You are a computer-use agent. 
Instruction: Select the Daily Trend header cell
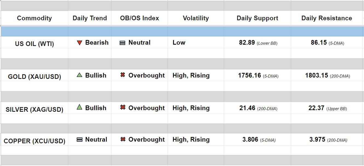(90, 18)
